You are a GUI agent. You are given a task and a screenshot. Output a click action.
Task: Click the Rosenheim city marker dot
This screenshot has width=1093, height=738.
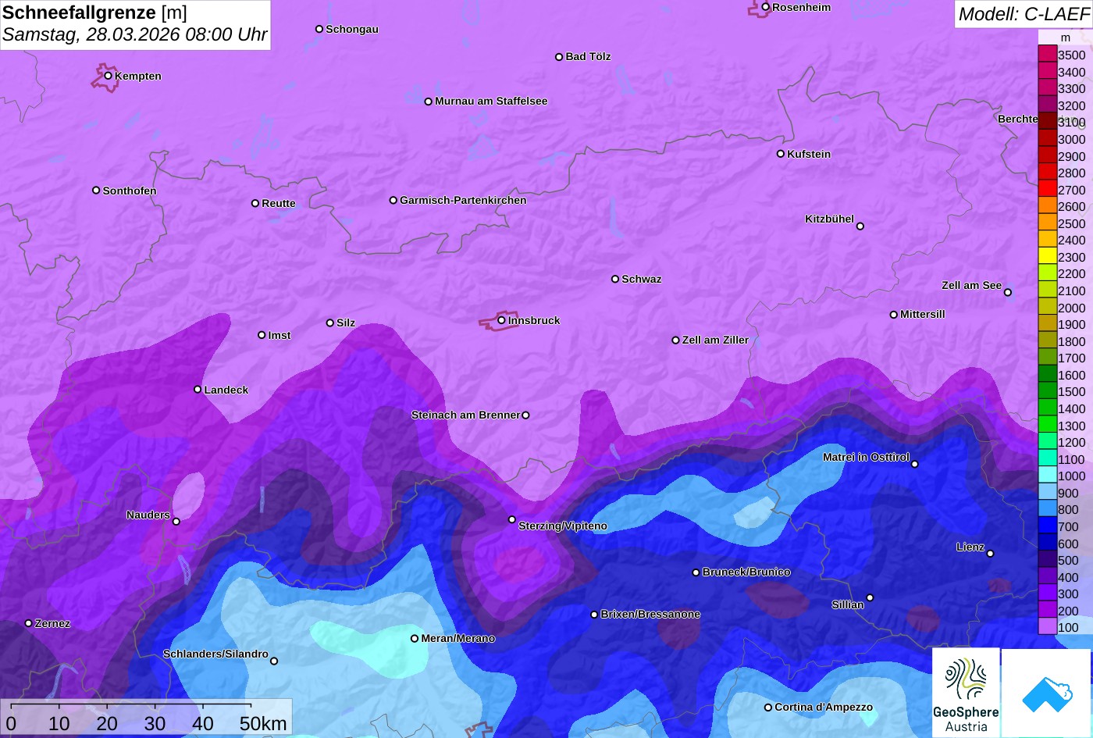coord(766,7)
